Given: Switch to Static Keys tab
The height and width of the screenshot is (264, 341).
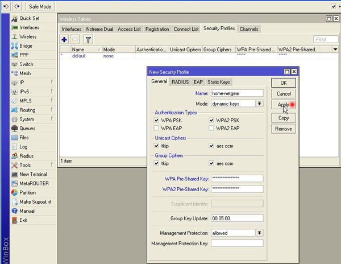Looking at the screenshot, I should click(219, 82).
